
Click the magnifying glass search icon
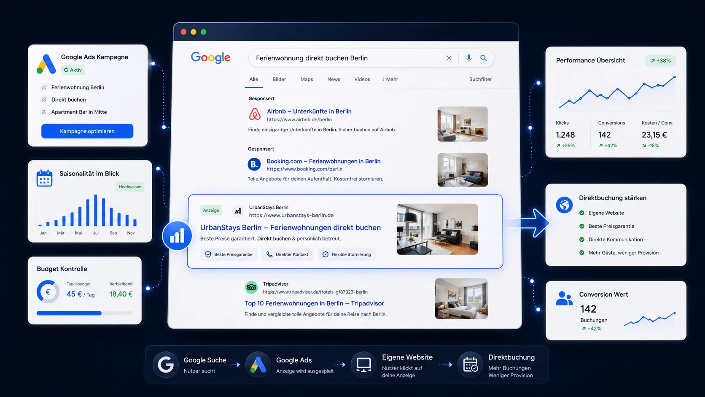[x=484, y=58]
